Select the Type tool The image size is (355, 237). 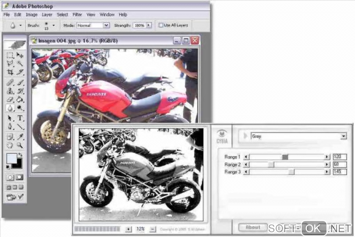pos(20,118)
